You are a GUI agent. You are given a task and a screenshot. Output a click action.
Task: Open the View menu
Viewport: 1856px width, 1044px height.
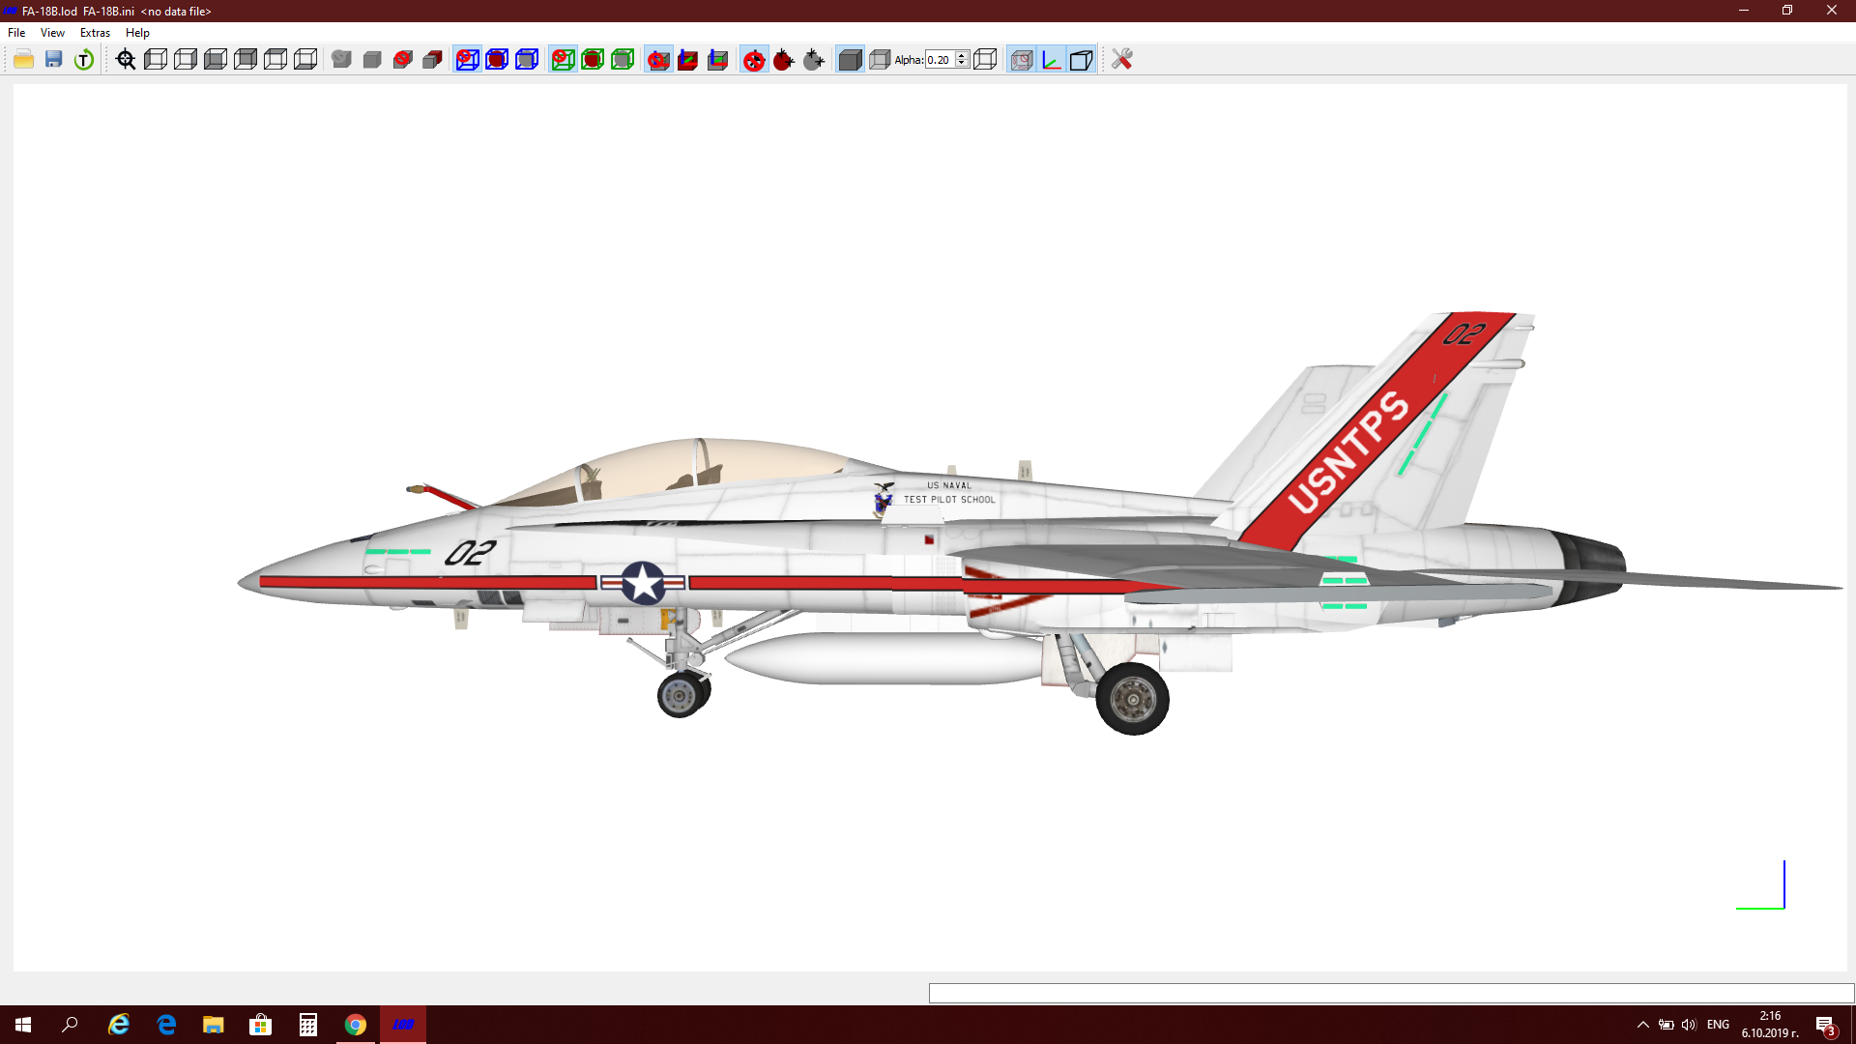tap(52, 33)
